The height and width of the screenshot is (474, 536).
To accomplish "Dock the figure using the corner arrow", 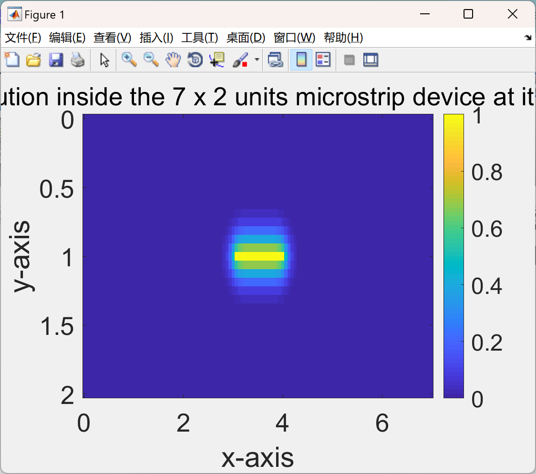I will [528, 38].
